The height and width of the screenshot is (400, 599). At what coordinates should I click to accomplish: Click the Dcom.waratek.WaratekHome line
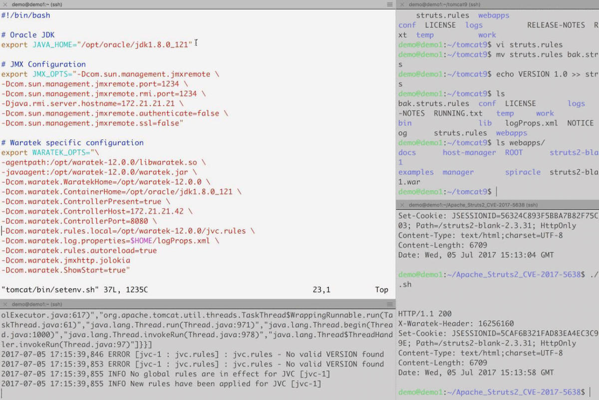105,182
